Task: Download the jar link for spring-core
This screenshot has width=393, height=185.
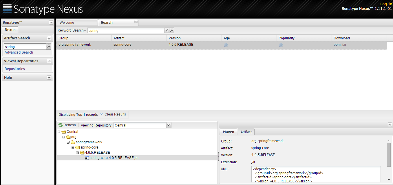Action: (344, 45)
